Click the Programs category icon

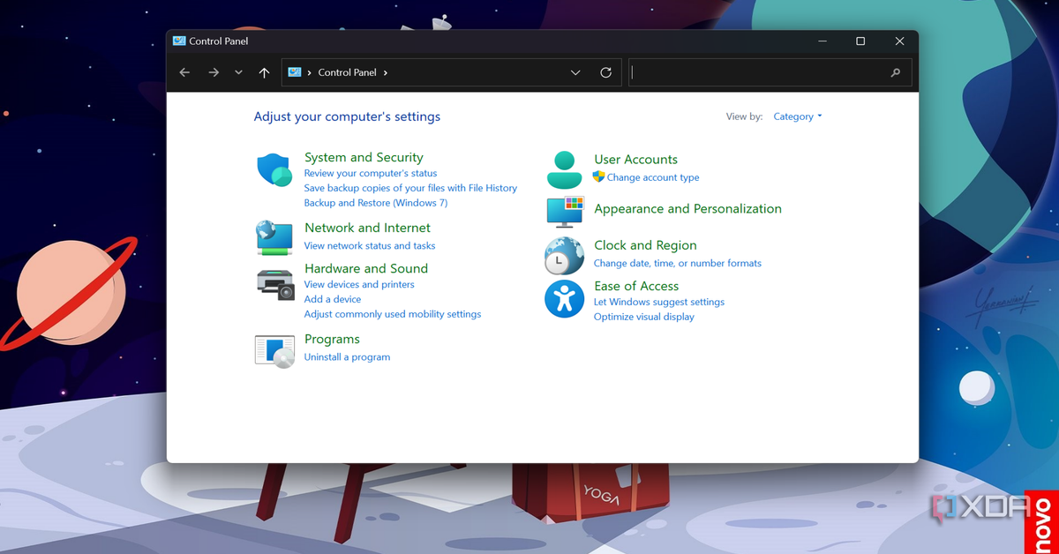(274, 351)
